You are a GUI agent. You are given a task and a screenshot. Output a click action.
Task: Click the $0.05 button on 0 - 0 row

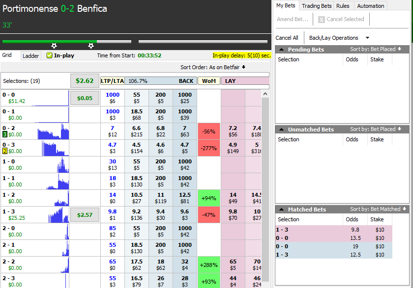(85, 98)
